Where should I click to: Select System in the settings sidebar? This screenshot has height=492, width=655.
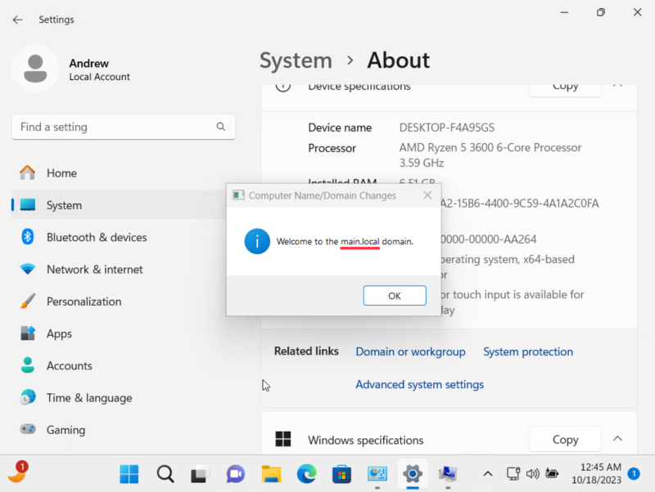64,205
